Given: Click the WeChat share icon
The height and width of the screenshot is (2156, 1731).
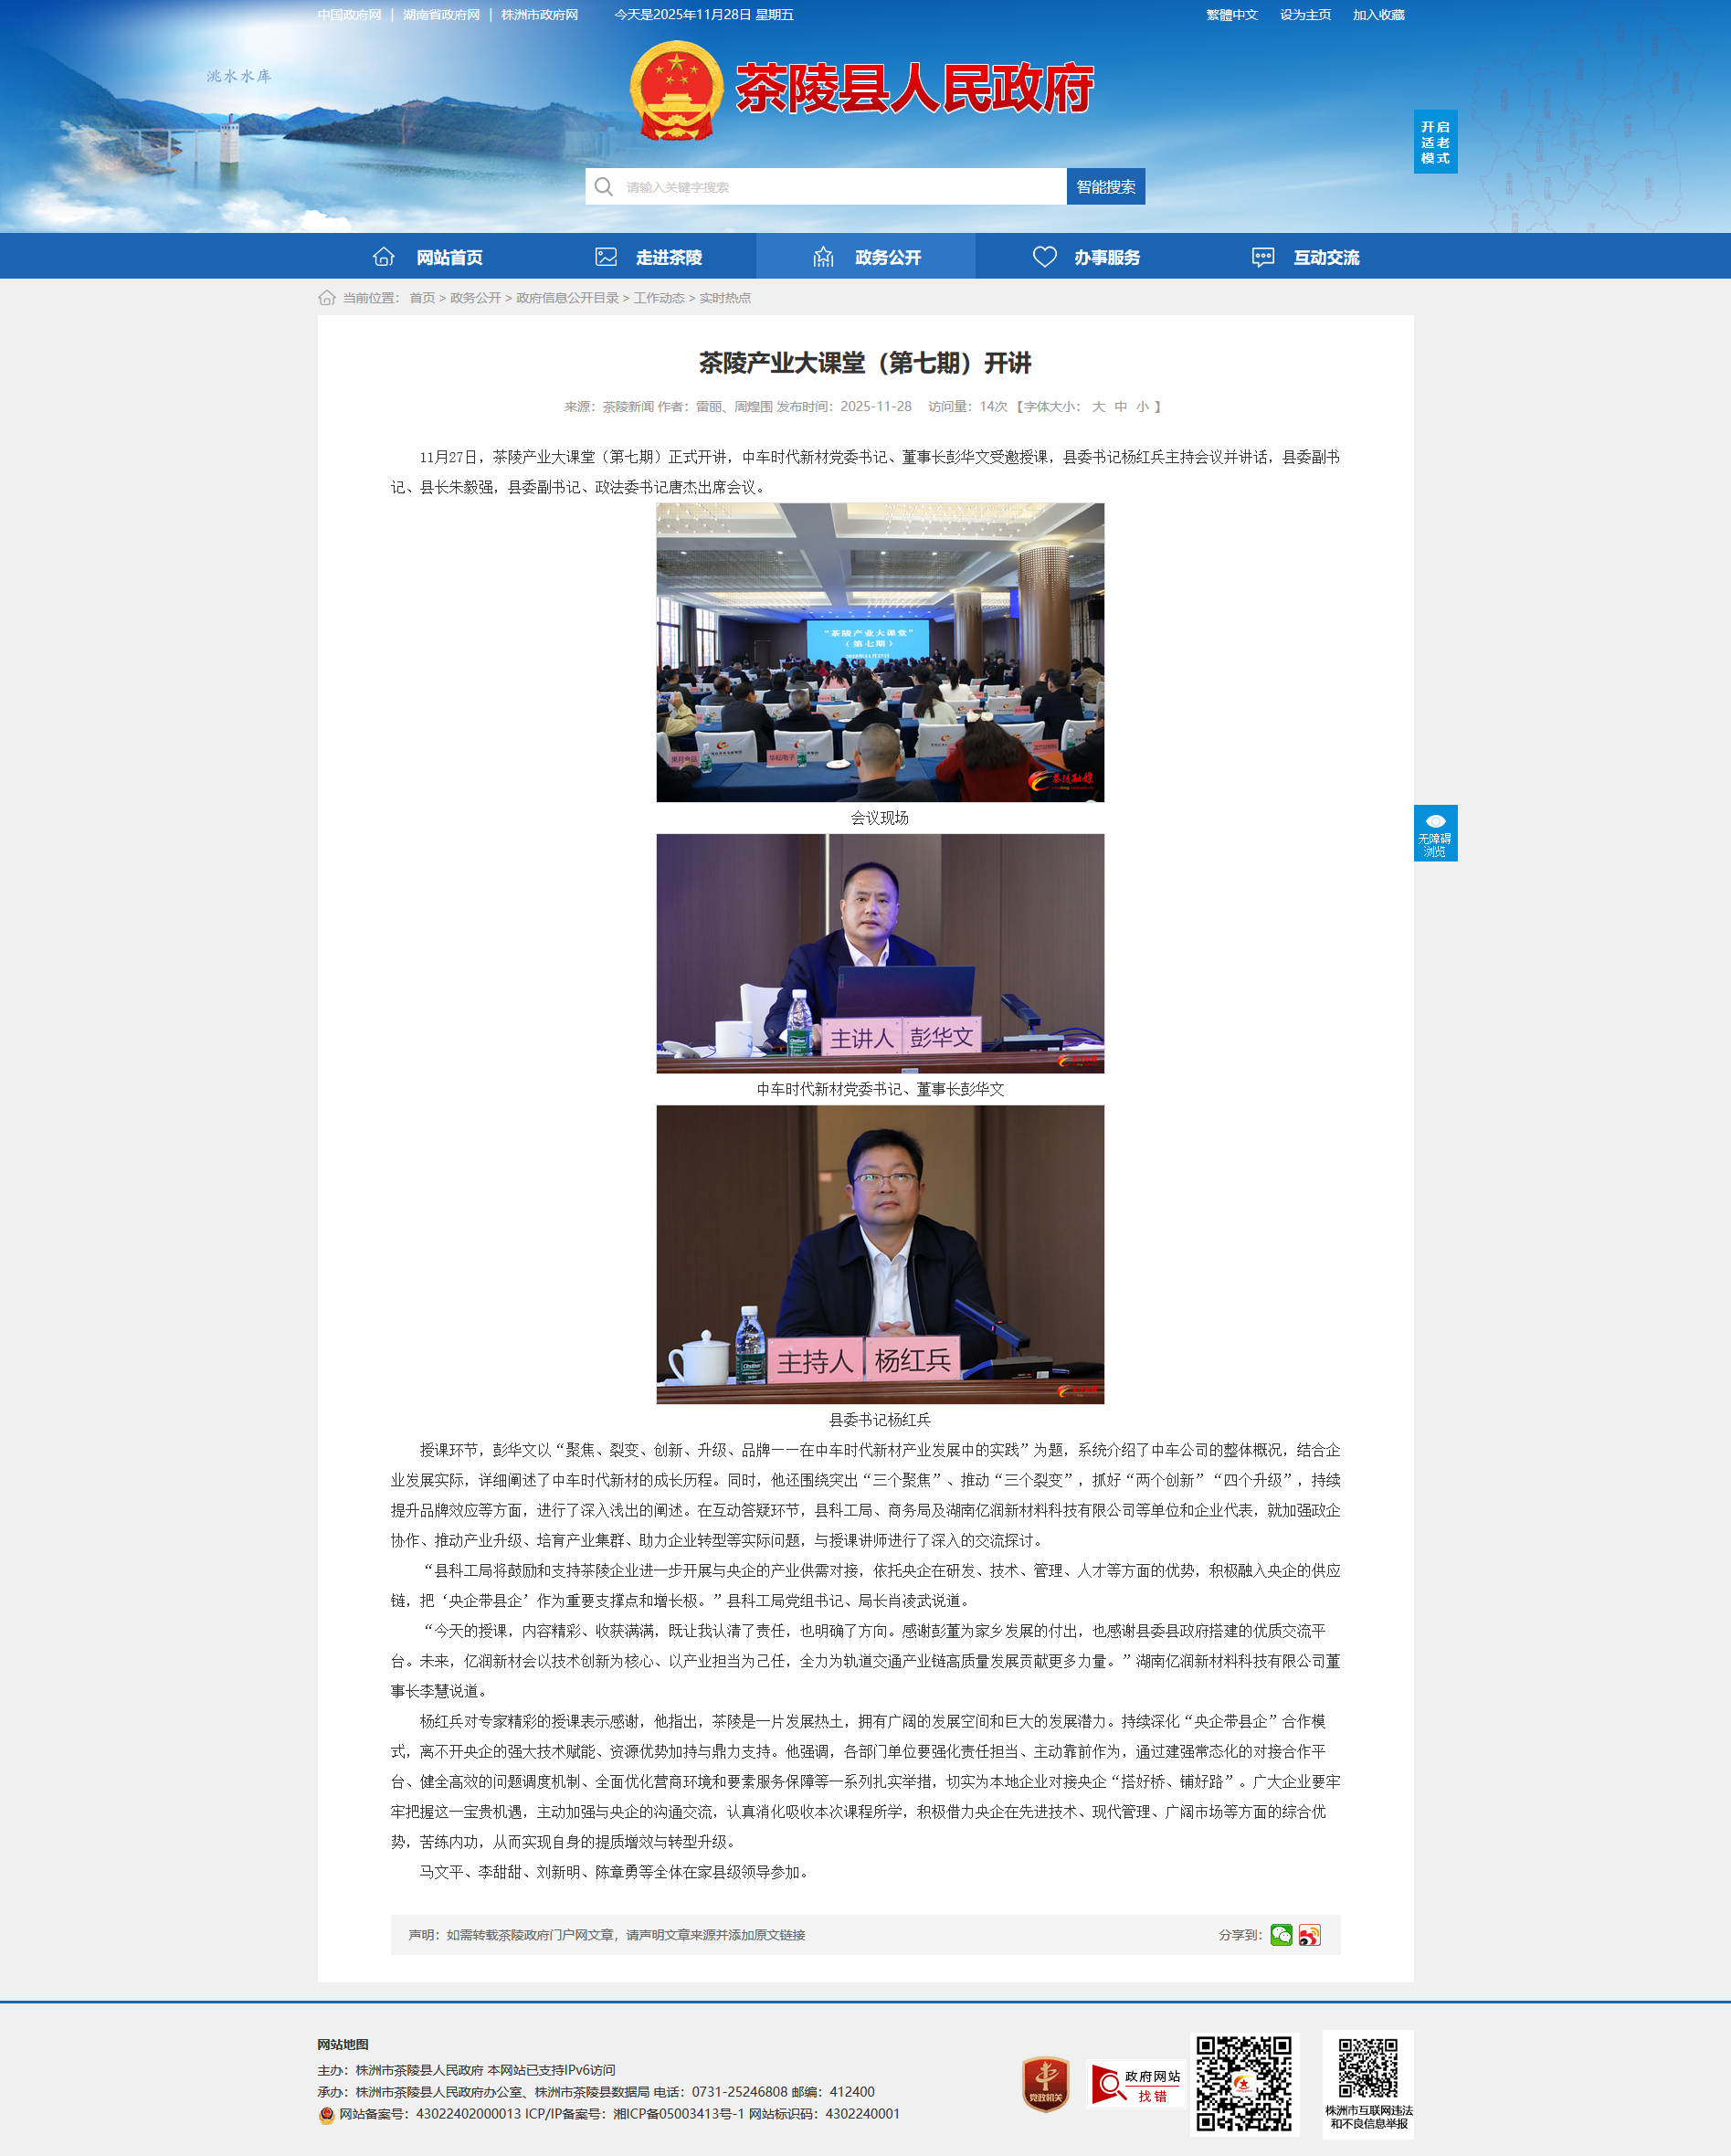Looking at the screenshot, I should pyautogui.click(x=1281, y=1935).
